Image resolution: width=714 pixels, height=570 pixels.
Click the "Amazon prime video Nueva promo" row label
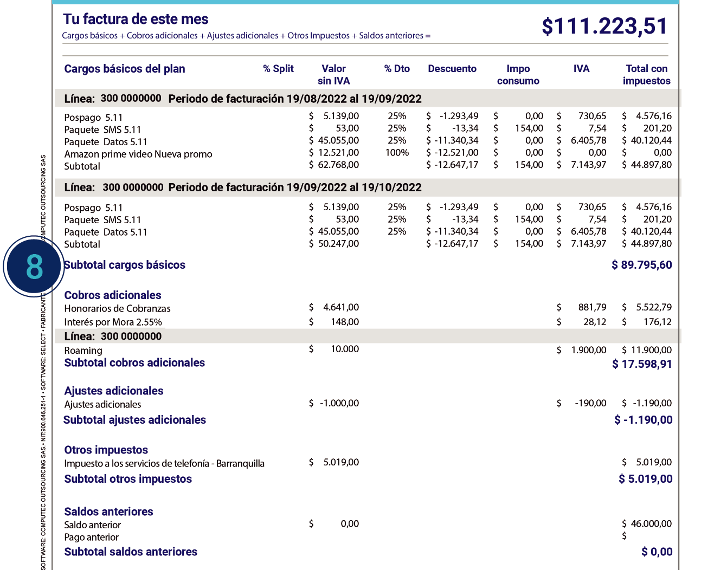click(x=138, y=154)
